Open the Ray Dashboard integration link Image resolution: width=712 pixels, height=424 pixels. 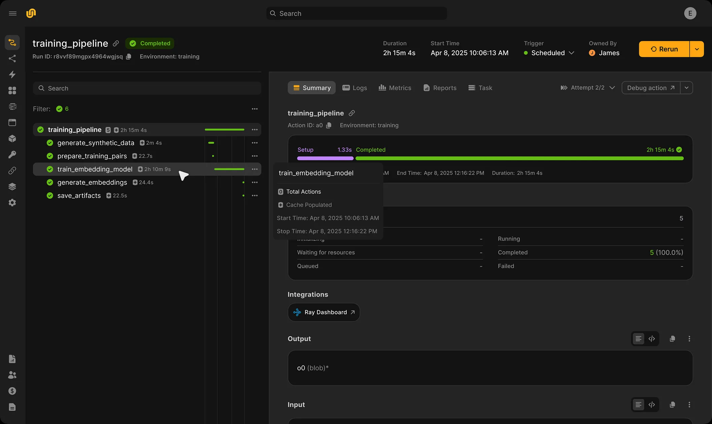(x=324, y=312)
